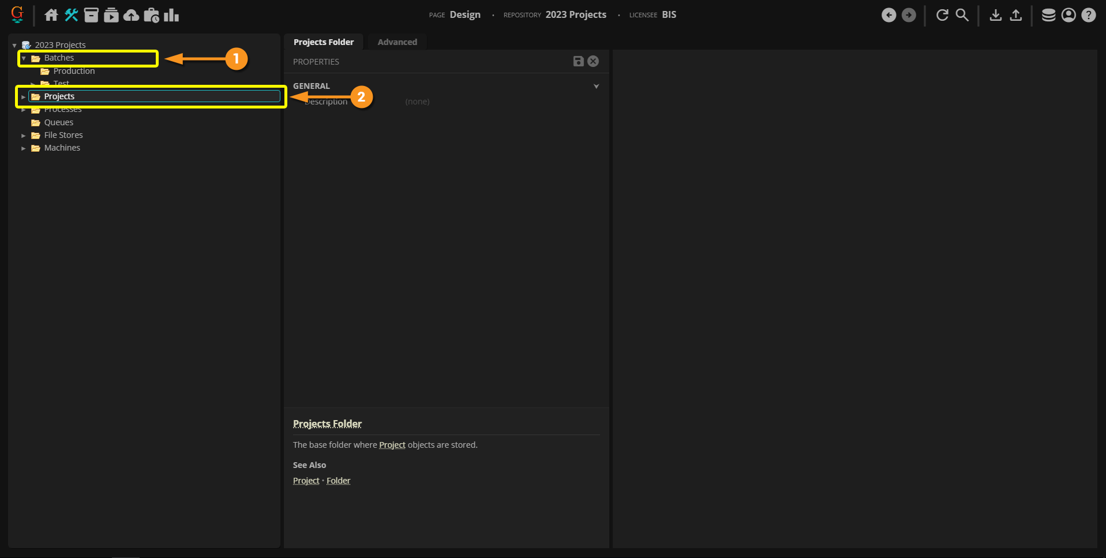
Task: Select the Production folder
Action: 74,71
